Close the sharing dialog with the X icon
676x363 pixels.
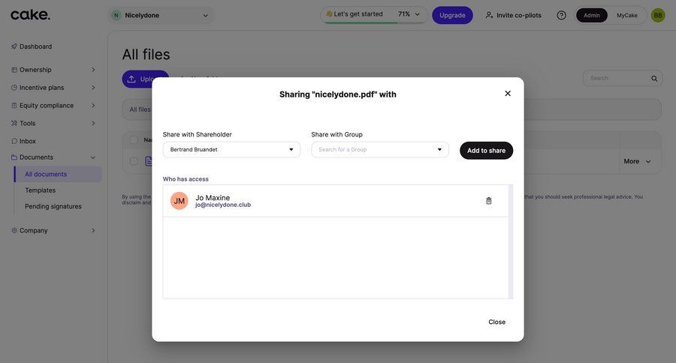(x=508, y=94)
